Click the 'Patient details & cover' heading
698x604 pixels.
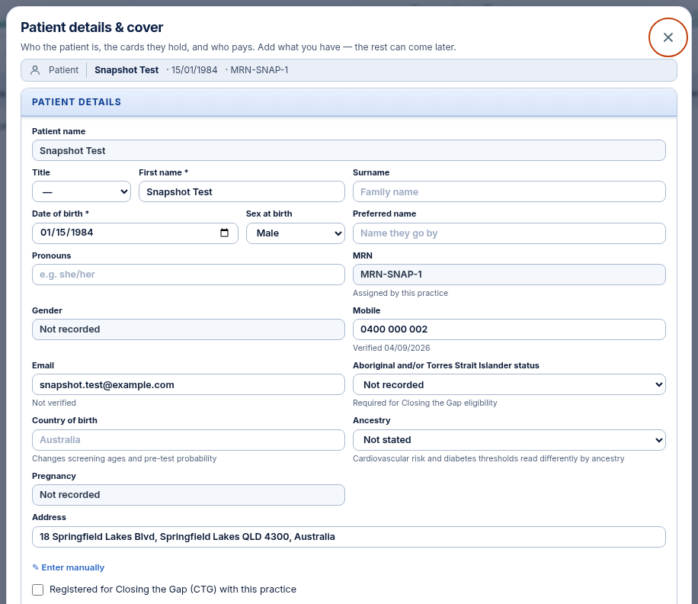[x=91, y=27]
